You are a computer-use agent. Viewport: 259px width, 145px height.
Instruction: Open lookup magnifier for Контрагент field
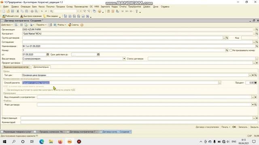pos(257,33)
